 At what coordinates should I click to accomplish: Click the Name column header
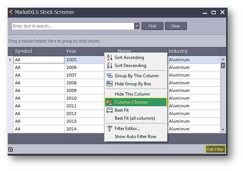tap(141, 50)
